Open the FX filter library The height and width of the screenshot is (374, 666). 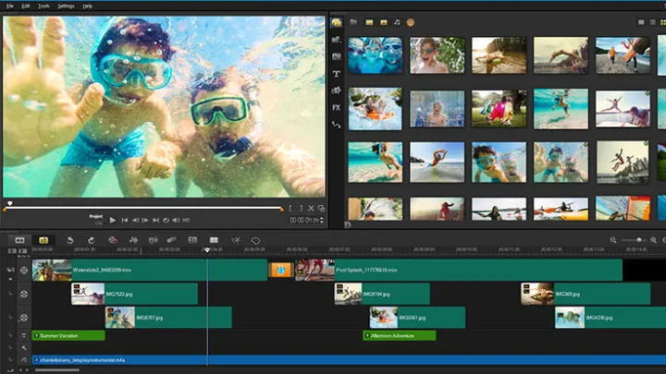tap(337, 107)
